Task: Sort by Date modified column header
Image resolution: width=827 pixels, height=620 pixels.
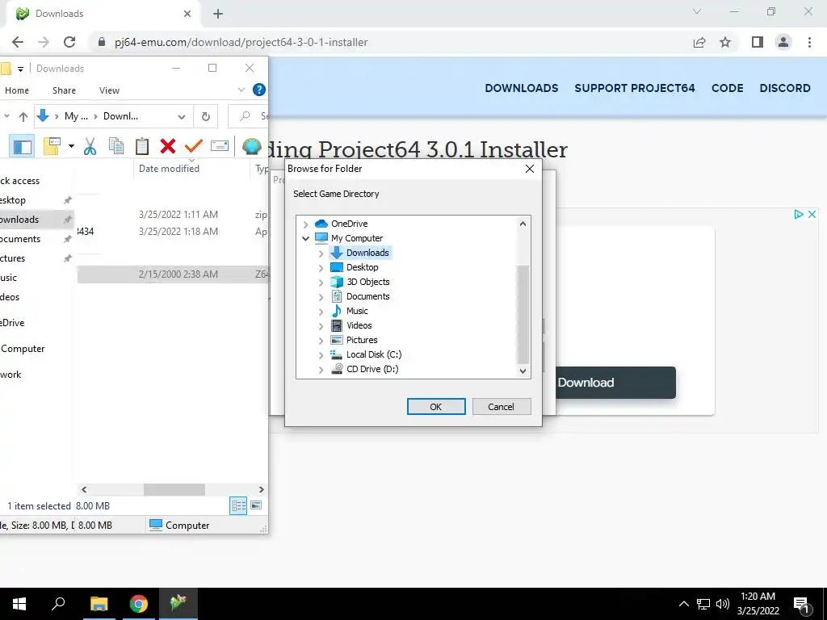Action: 169,169
